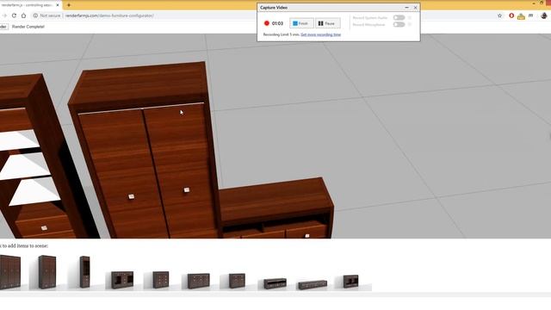Open the yellow extension icon in toolbar
The image size is (551, 310).
pyautogui.click(x=521, y=15)
